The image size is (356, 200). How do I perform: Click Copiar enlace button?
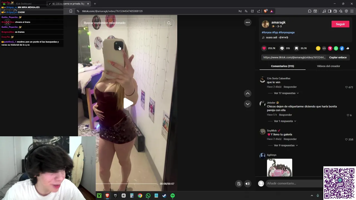click(338, 57)
